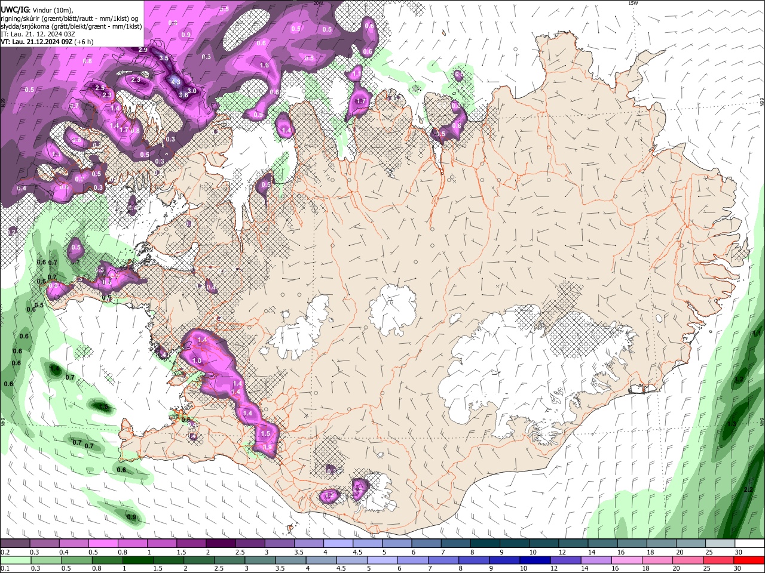Click the 15W longitude label
This screenshot has width=765, height=573.
[633, 3]
